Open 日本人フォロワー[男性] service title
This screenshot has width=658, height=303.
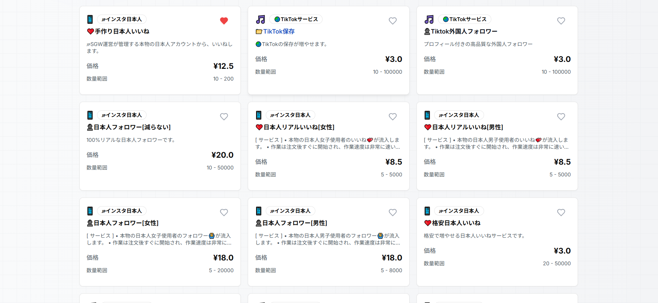[x=295, y=223]
